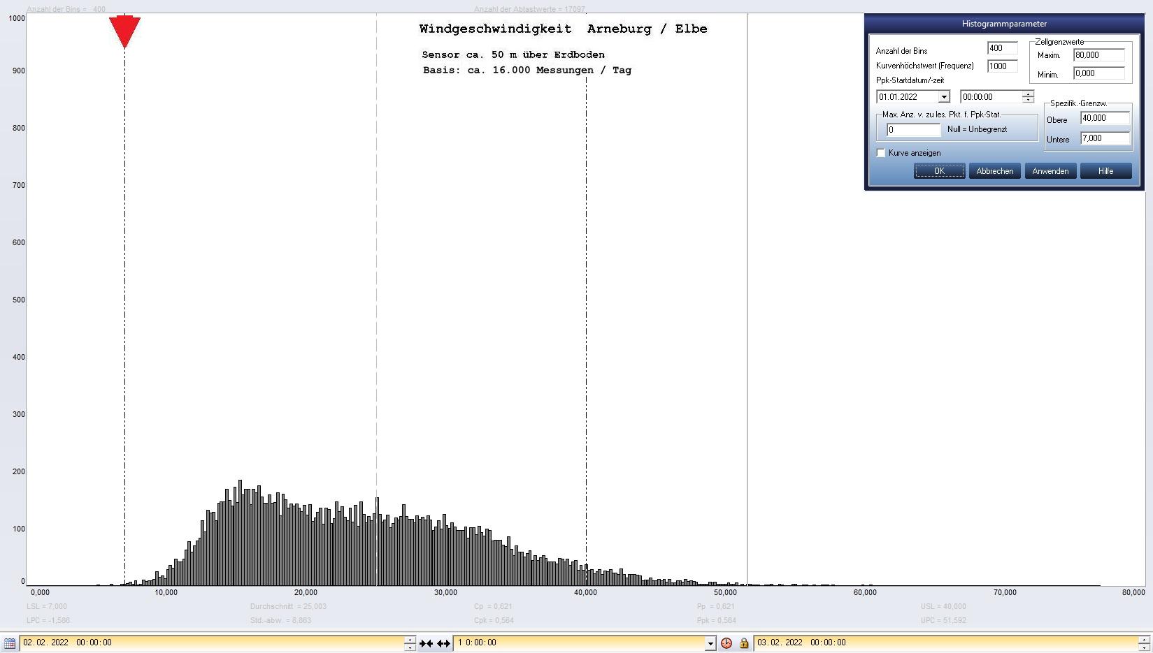
Task: Click the 'Sensor ca. 50 m über Erdboden' text
Action: (513, 54)
